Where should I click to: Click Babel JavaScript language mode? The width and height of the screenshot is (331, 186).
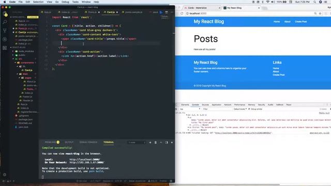pos(137,181)
